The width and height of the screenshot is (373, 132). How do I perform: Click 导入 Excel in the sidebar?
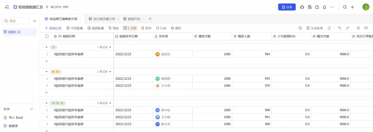[x=13, y=118]
